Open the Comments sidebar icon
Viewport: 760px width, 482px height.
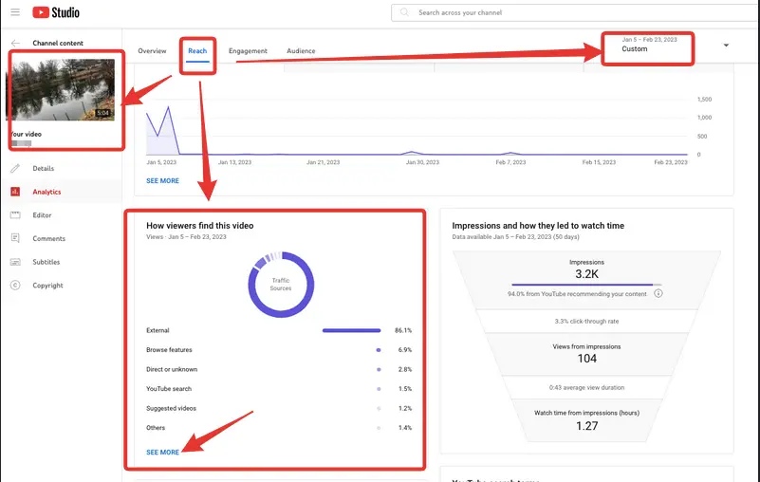click(15, 239)
